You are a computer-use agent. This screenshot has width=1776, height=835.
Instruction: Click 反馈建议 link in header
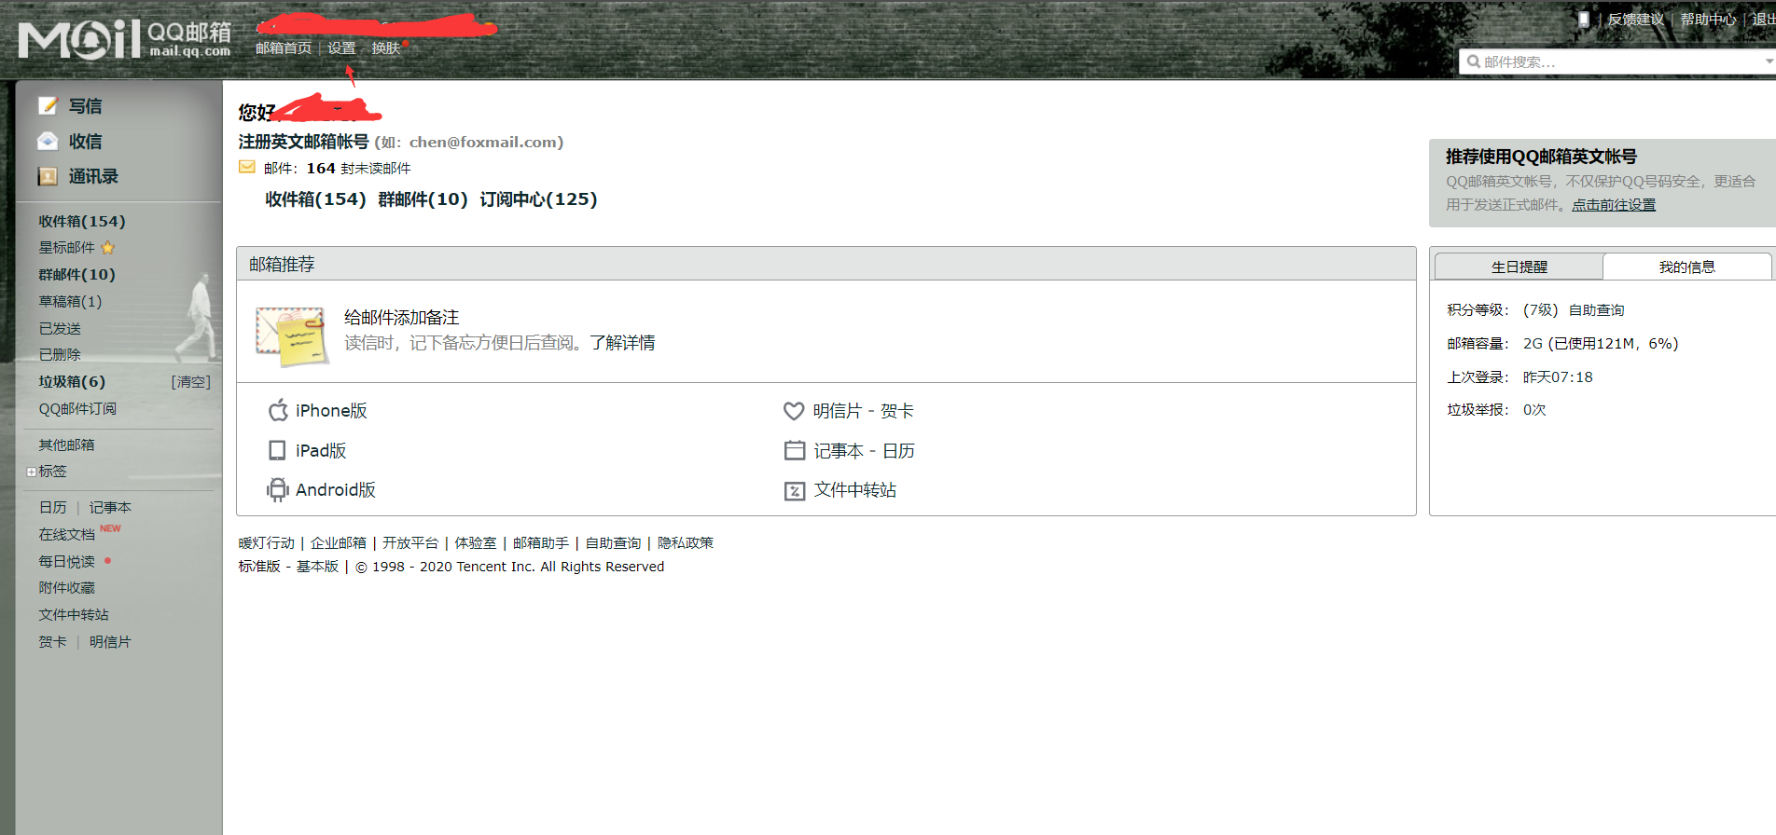[x=1635, y=20]
